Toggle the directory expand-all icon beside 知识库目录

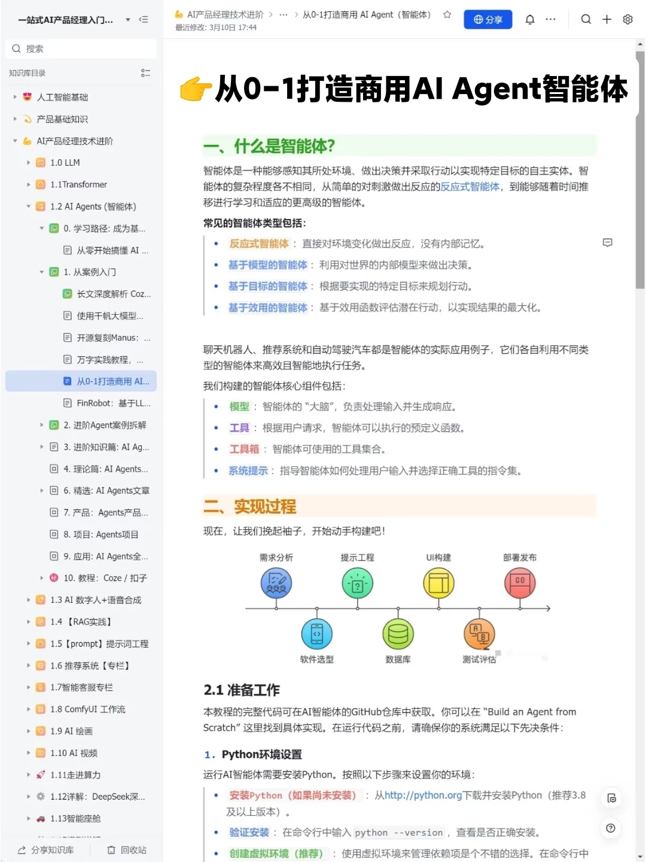145,73
